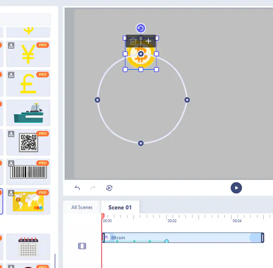Click the asset library scrollbar
Screen dimensions: 273x268
coord(55,261)
